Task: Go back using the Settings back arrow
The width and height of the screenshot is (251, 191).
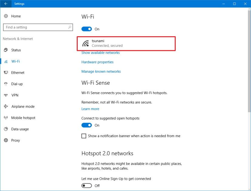Action: [x=6, y=4]
